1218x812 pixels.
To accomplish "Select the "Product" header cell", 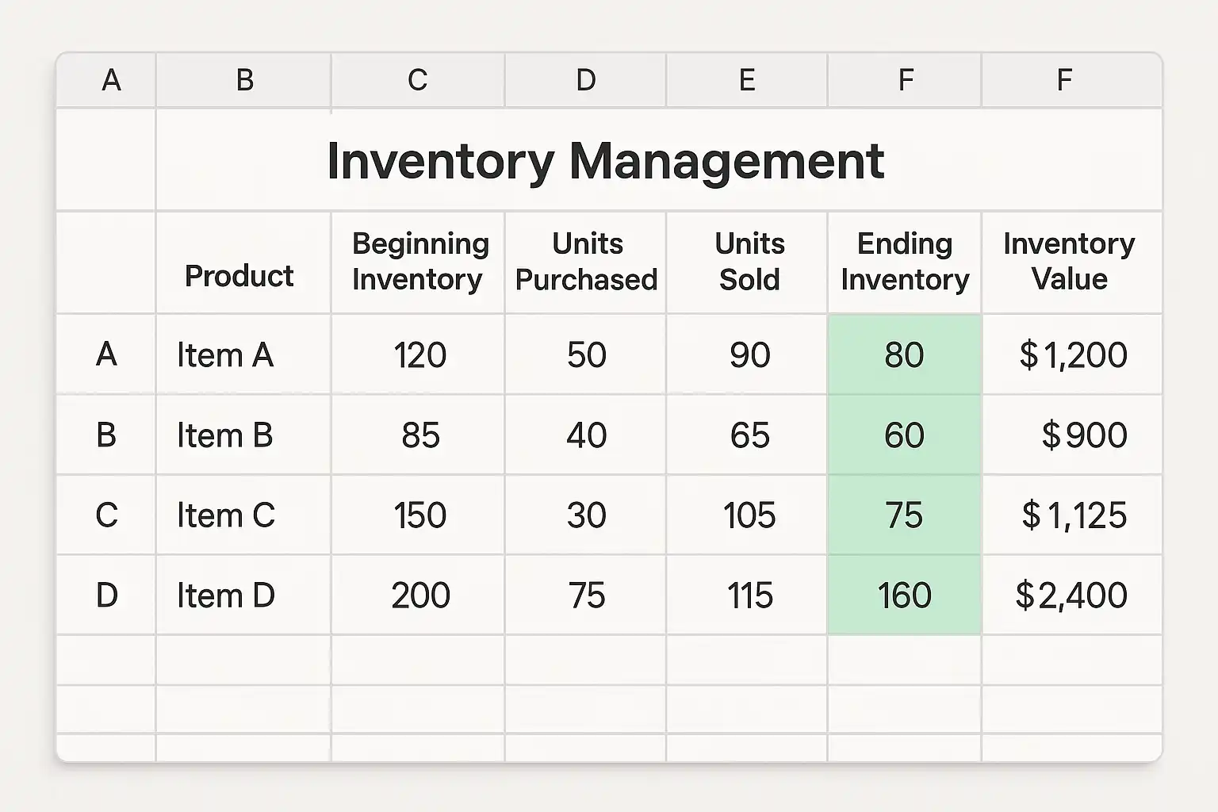I will point(239,276).
